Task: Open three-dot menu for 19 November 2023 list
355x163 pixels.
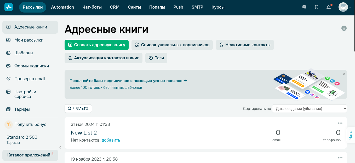Action: (340, 158)
